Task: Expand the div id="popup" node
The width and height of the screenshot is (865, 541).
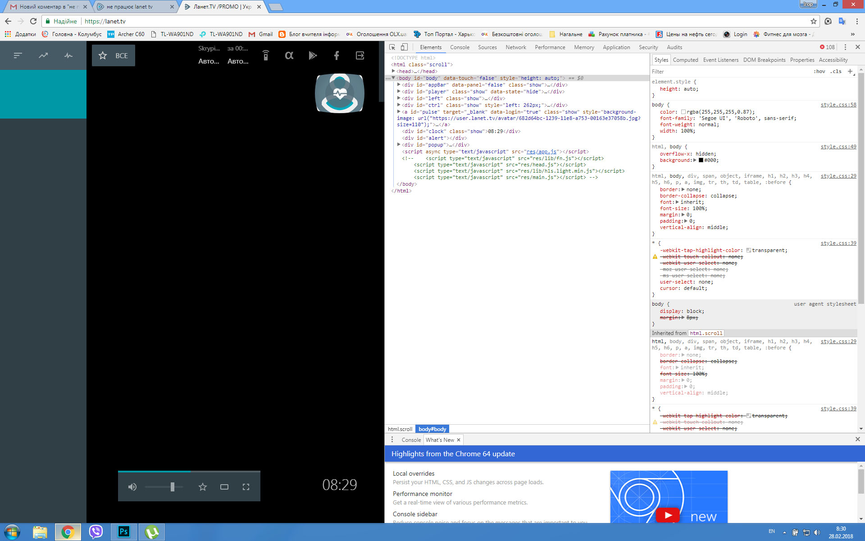Action: pyautogui.click(x=399, y=145)
